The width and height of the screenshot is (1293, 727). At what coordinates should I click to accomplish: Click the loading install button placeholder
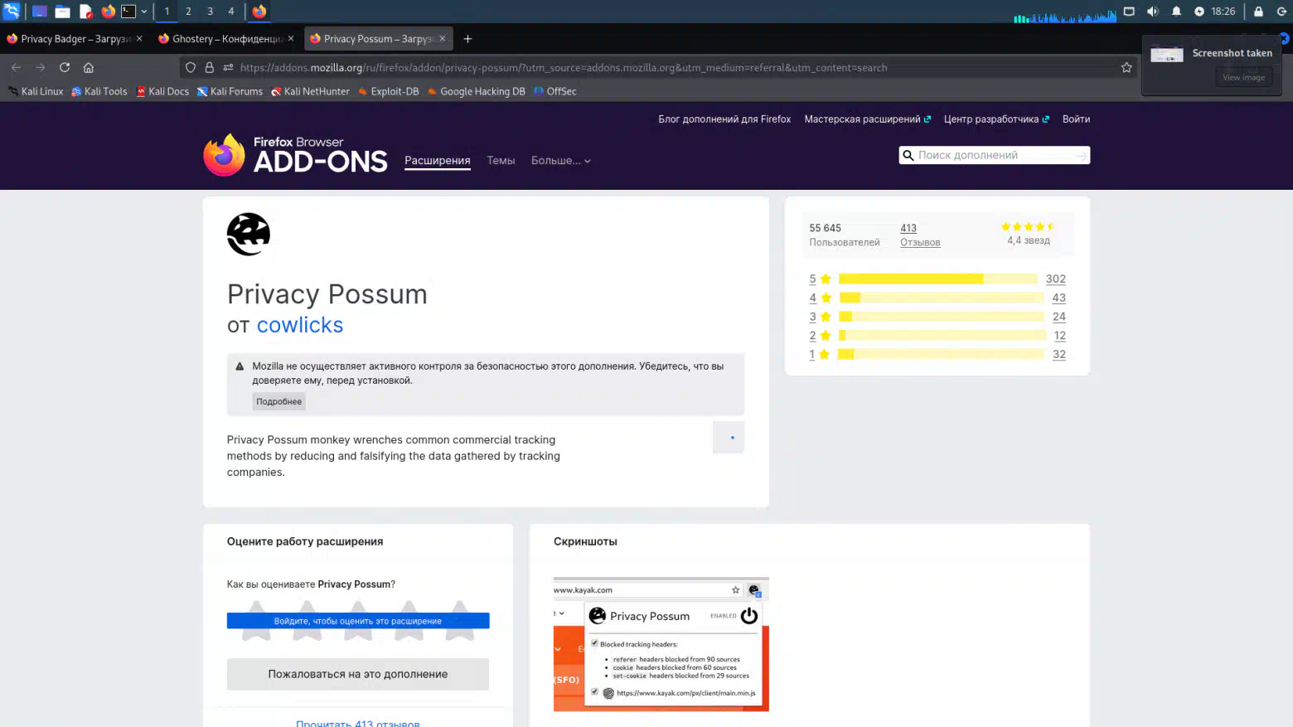(729, 437)
